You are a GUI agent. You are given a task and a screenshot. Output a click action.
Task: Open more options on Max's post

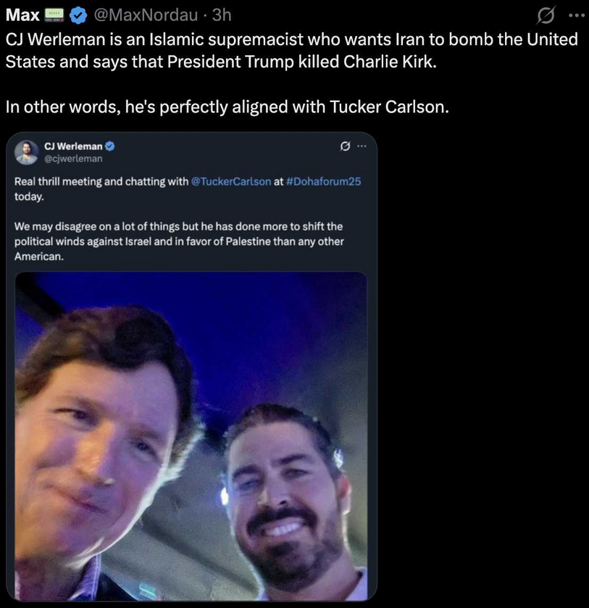pyautogui.click(x=575, y=14)
